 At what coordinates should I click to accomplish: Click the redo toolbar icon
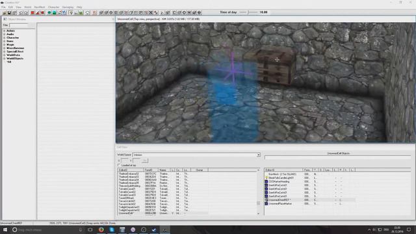click(x=26, y=12)
